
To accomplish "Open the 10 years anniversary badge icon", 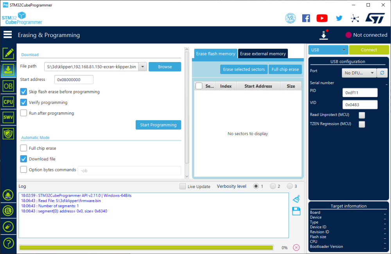I will point(291,18).
